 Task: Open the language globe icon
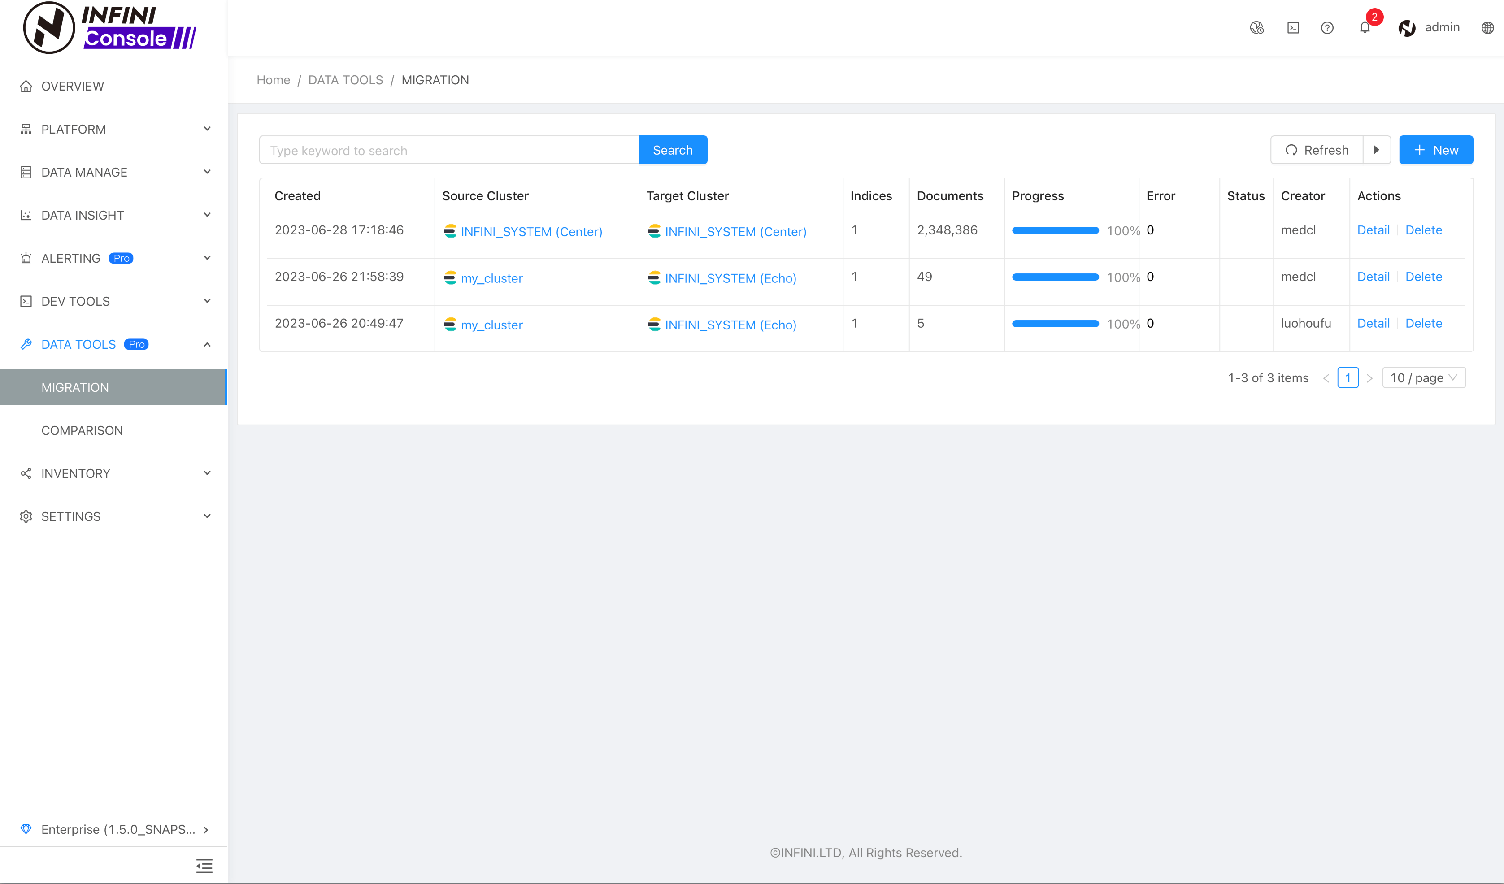coord(1487,27)
